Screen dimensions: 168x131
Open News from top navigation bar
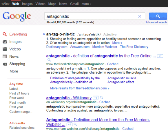(x=63, y=4)
